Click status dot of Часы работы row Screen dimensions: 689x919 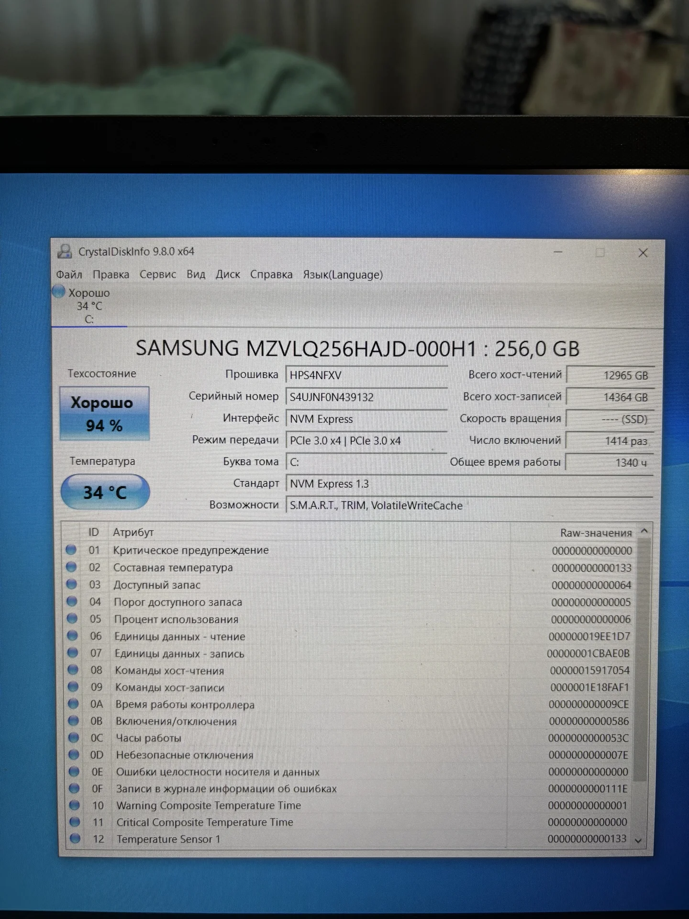(x=74, y=738)
